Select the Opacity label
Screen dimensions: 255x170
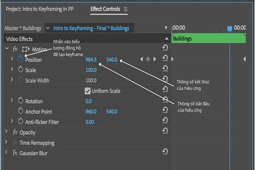click(x=27, y=133)
